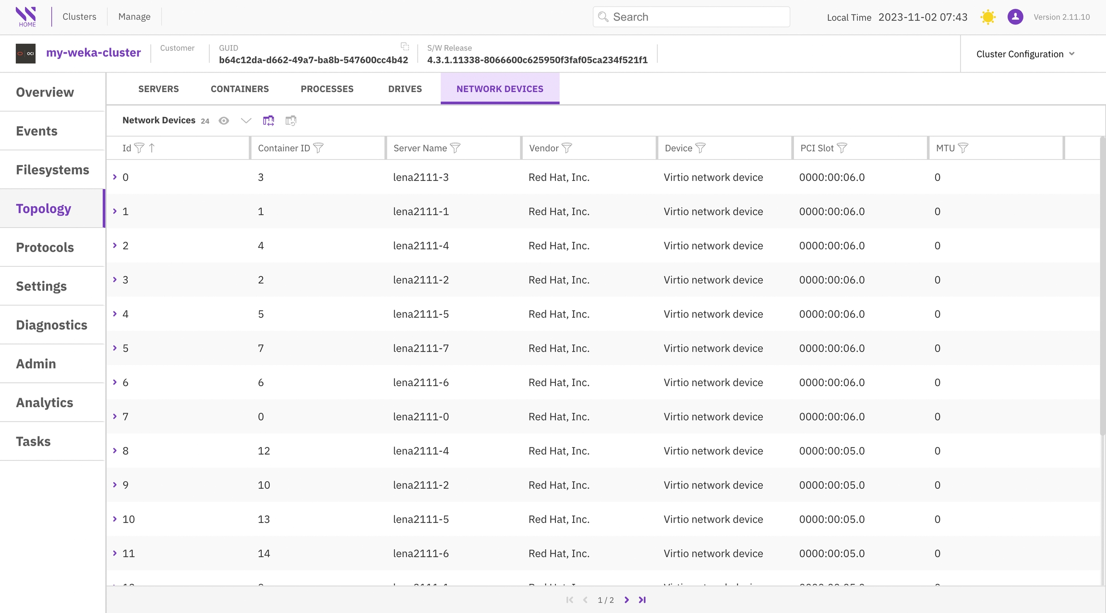This screenshot has width=1106, height=613.
Task: Go to the next table page
Action: [x=626, y=600]
